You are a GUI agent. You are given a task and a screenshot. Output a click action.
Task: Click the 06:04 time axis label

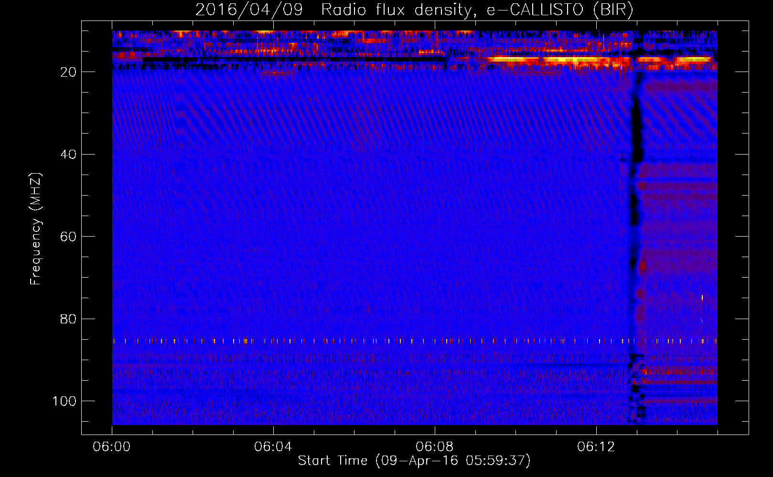[x=273, y=447]
